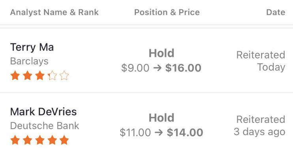The height and width of the screenshot is (154, 293).
Task: Click Mark DeVries' first star
Action: (x=15, y=140)
